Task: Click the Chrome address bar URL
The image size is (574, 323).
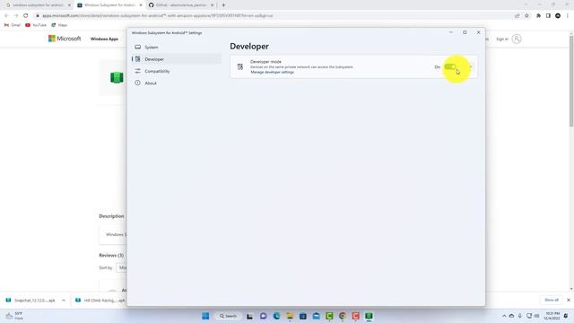Action: pyautogui.click(x=158, y=16)
